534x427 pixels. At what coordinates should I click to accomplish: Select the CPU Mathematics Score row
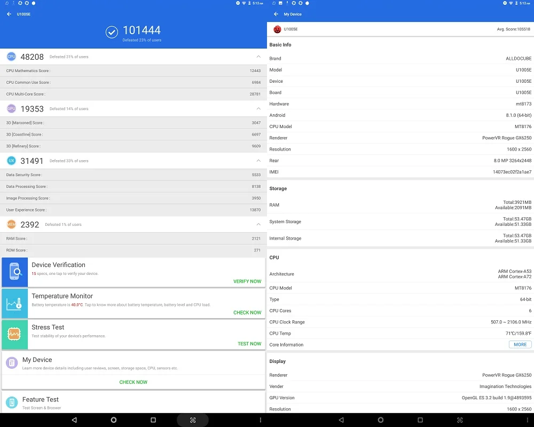[133, 70]
